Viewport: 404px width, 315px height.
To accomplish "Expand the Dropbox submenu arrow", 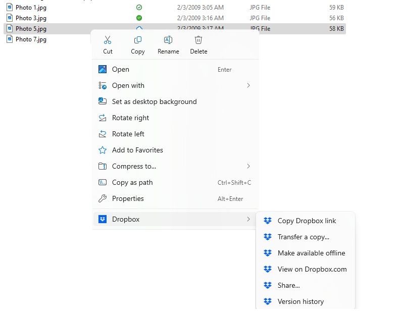I will coord(248,219).
